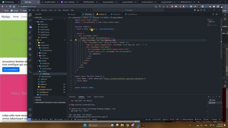228x128 pixels.
Task: Split the editor to the right
Action: 217,14
